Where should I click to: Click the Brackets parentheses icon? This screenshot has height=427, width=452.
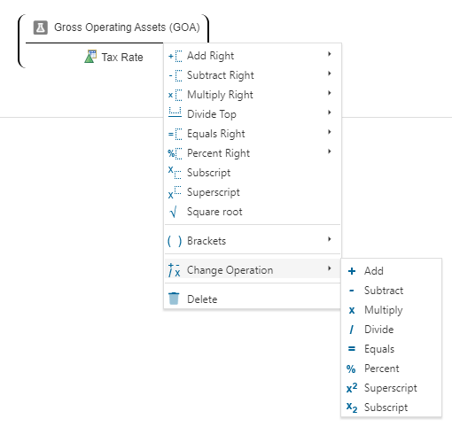tap(175, 241)
